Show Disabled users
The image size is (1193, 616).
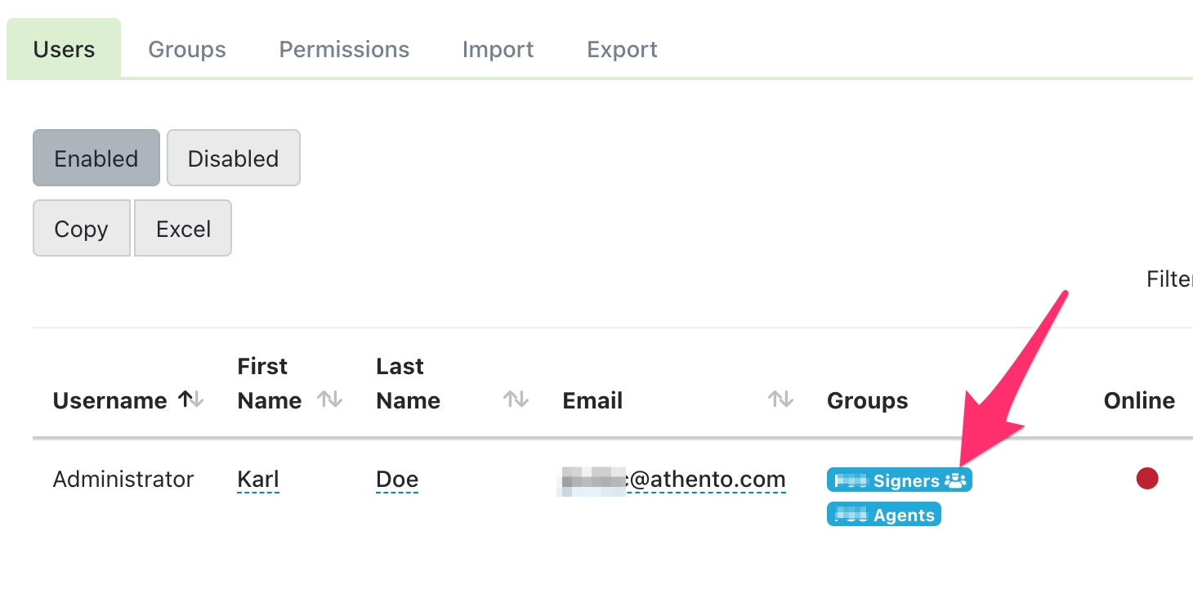pyautogui.click(x=233, y=158)
